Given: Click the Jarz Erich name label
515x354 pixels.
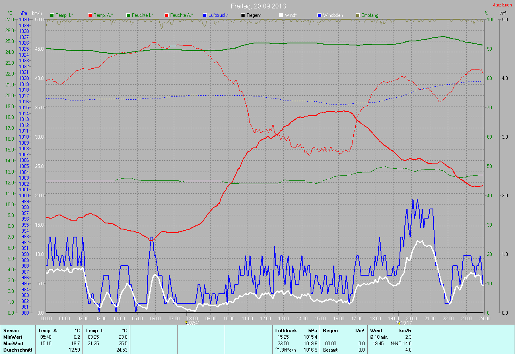Looking at the screenshot, I should [503, 5].
